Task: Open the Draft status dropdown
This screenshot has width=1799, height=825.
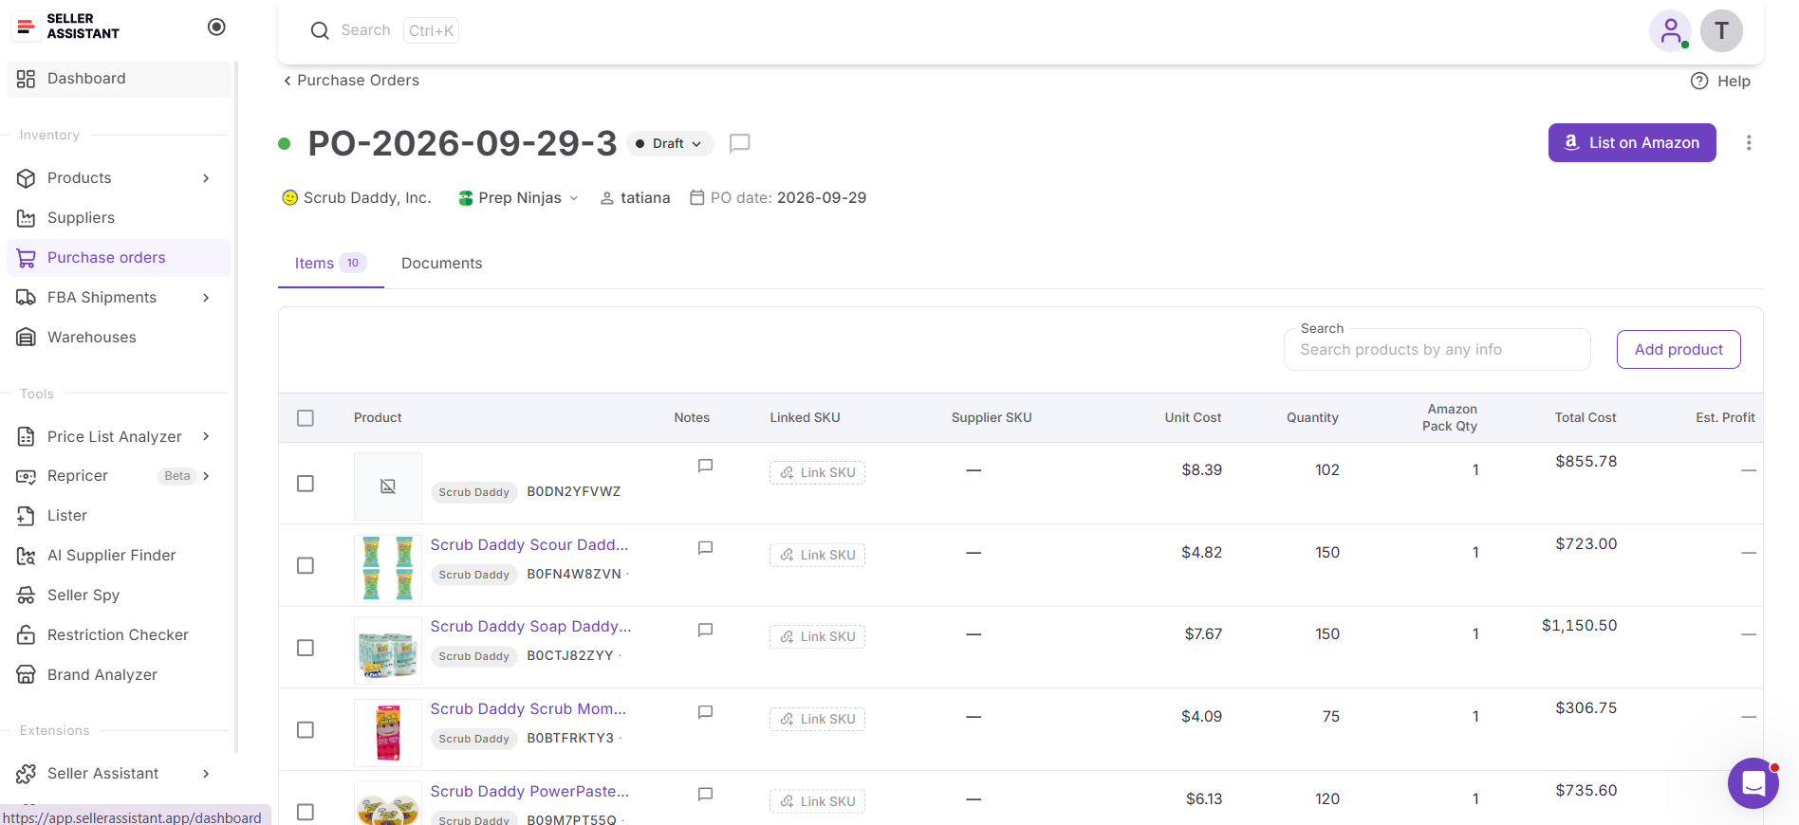Action: pos(670,144)
